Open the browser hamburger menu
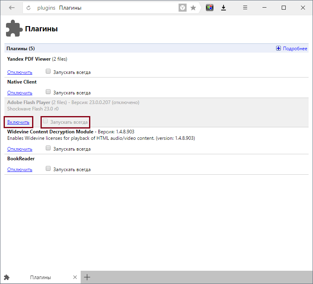Viewport: 313px width, 284px height. 245,8
